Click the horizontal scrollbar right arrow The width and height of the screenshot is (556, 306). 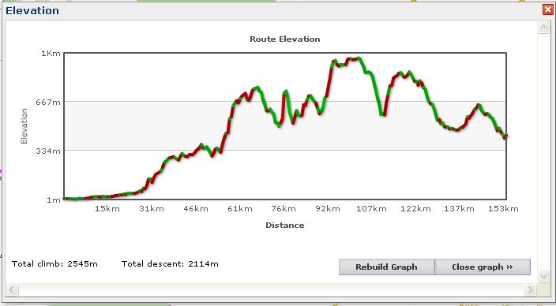pos(530,289)
